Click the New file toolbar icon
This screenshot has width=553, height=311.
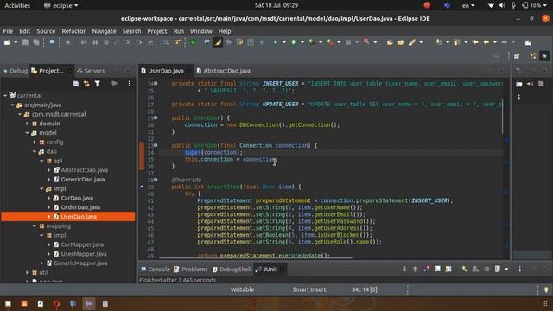point(7,42)
